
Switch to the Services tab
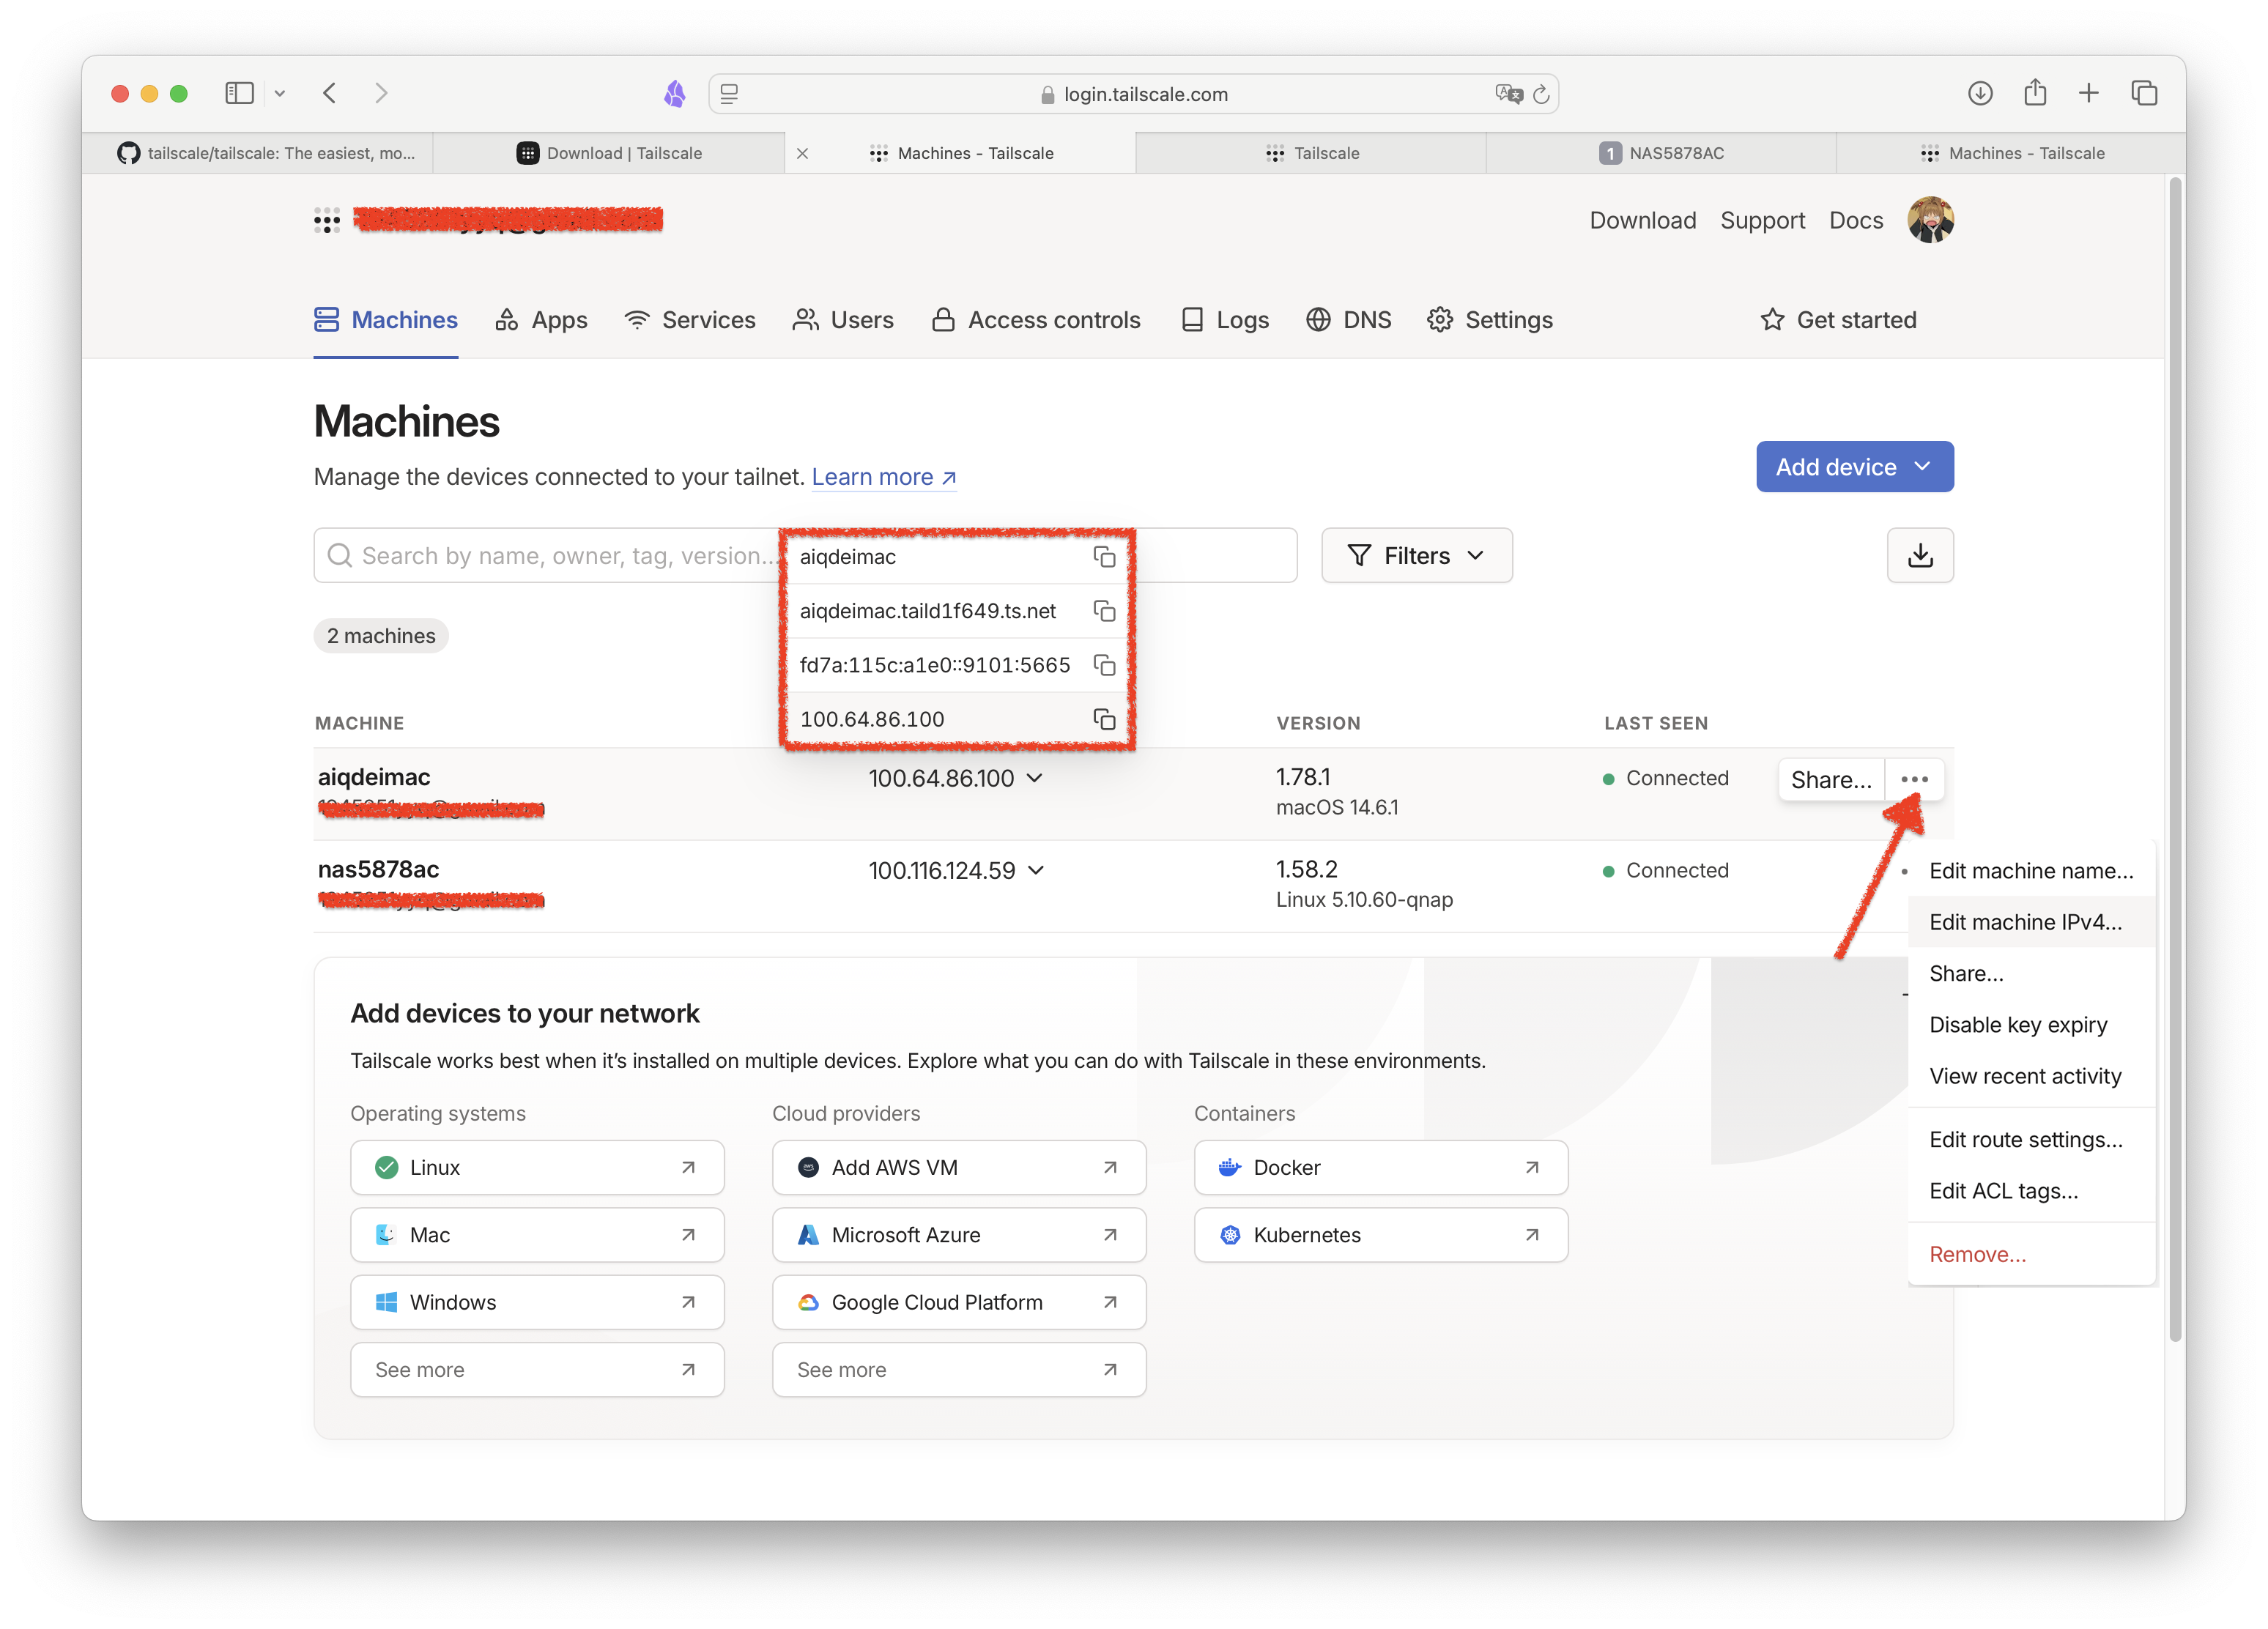689,320
